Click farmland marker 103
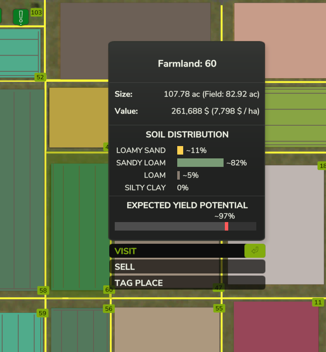 click(37, 12)
